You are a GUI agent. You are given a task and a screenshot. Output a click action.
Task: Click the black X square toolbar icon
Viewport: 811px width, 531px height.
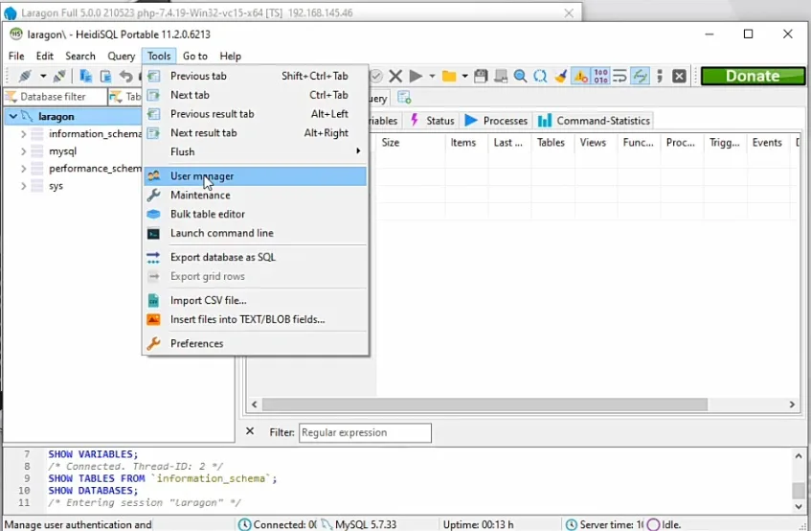click(x=679, y=76)
